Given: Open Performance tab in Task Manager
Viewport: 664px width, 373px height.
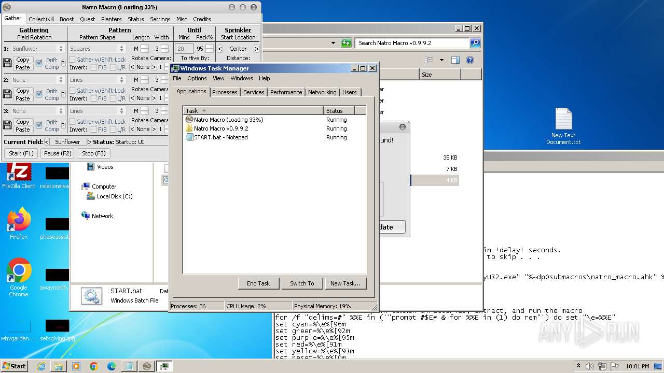Looking at the screenshot, I should click(x=286, y=92).
